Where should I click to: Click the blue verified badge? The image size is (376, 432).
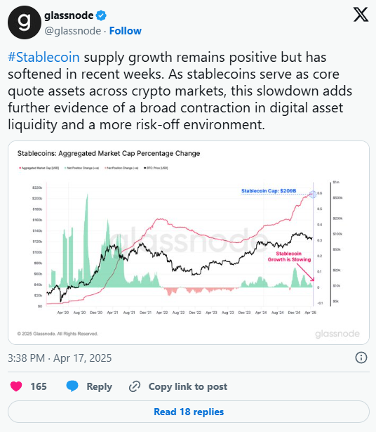[101, 15]
